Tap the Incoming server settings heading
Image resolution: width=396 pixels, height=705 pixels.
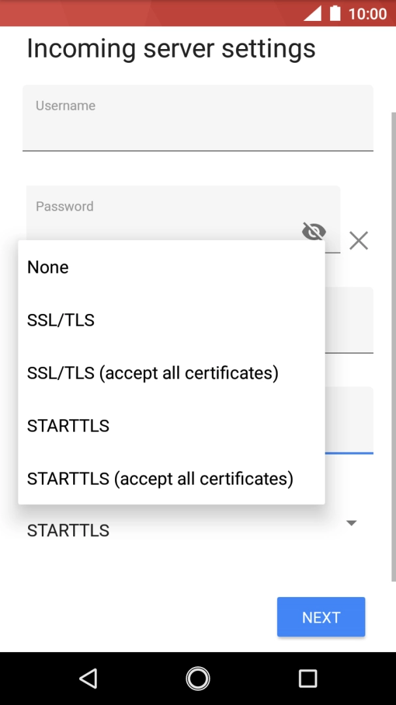click(x=171, y=49)
